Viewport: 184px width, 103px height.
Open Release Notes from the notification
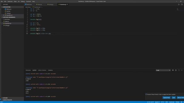pyautogui.click(x=180, y=98)
